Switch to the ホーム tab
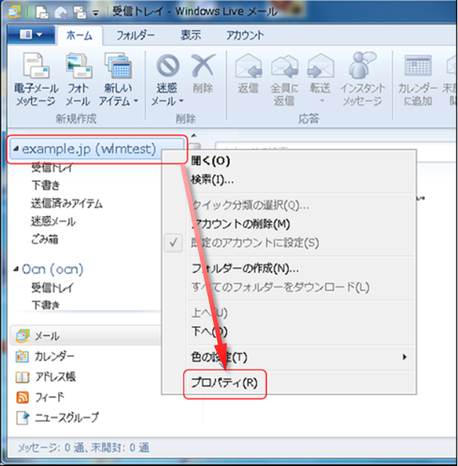This screenshot has width=458, height=466. click(79, 35)
